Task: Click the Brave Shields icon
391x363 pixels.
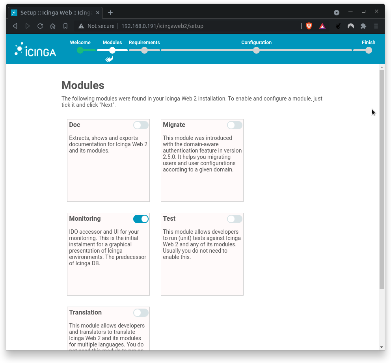Action: [309, 26]
